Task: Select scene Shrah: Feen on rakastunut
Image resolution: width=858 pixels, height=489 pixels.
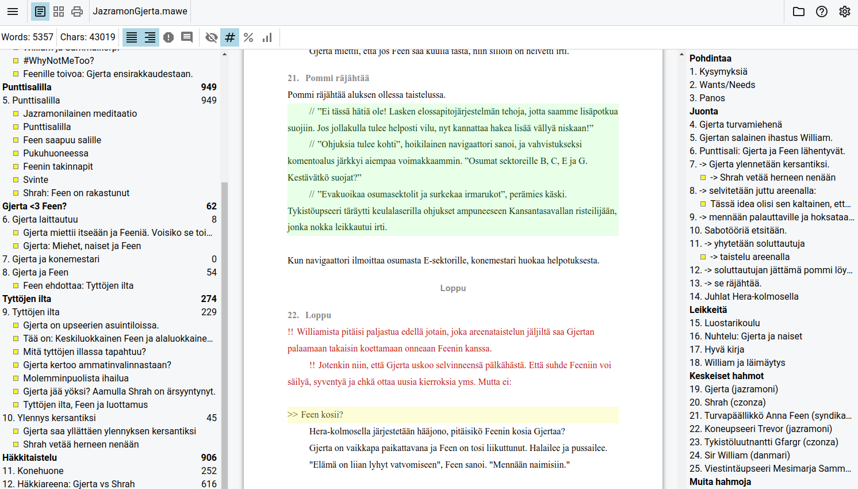Action: [76, 193]
